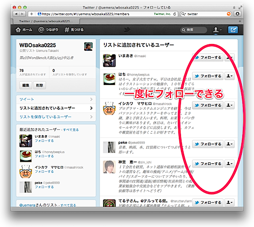The height and width of the screenshot is (227, 254).
Task: Follow peke in the sidebar list
Action: (x=44, y=187)
